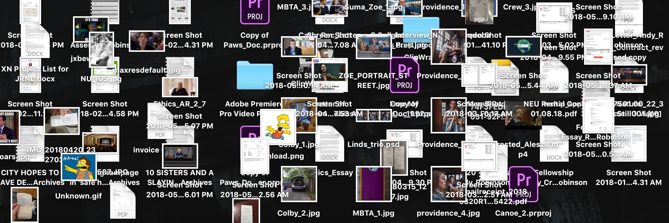Select the man on red scooter thumbnail

point(449,47)
